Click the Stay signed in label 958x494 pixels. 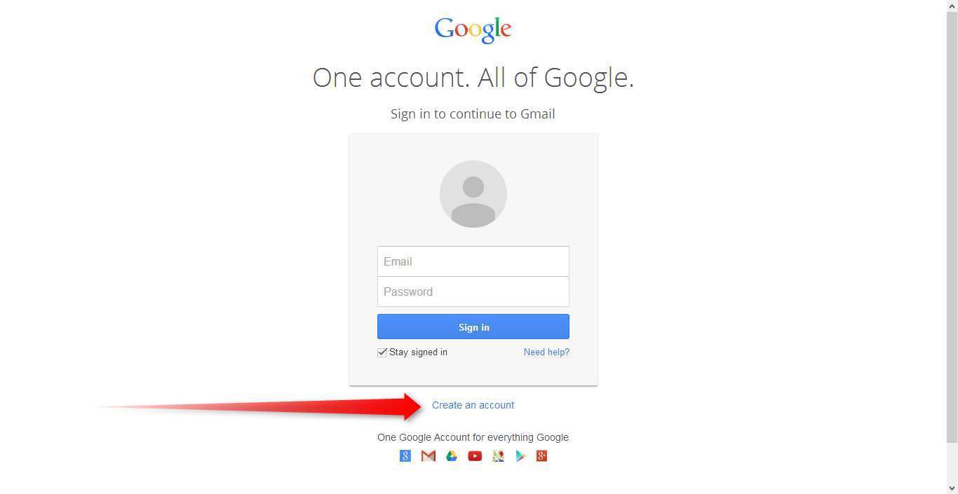pyautogui.click(x=418, y=352)
